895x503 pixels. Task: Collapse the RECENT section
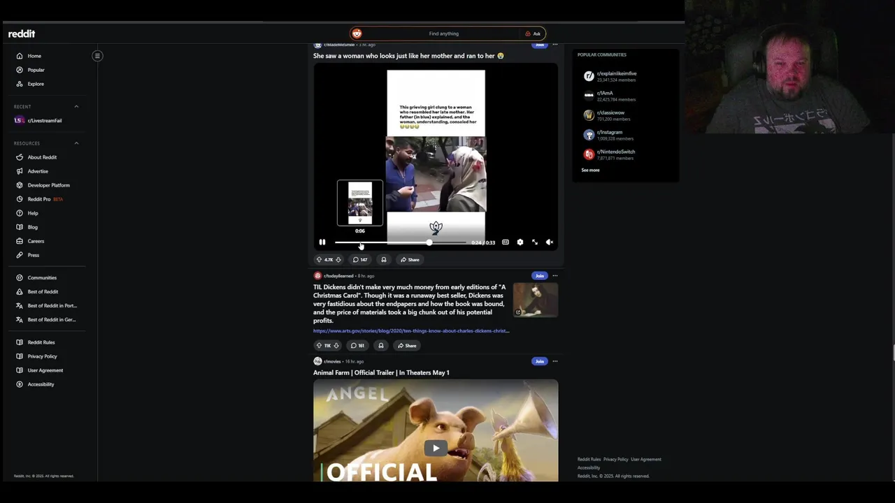(76, 107)
